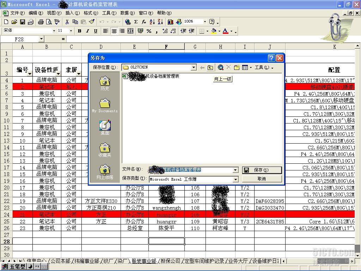Toggle Bold formatting
Screen dimensions: 361x271
pos(79,31)
